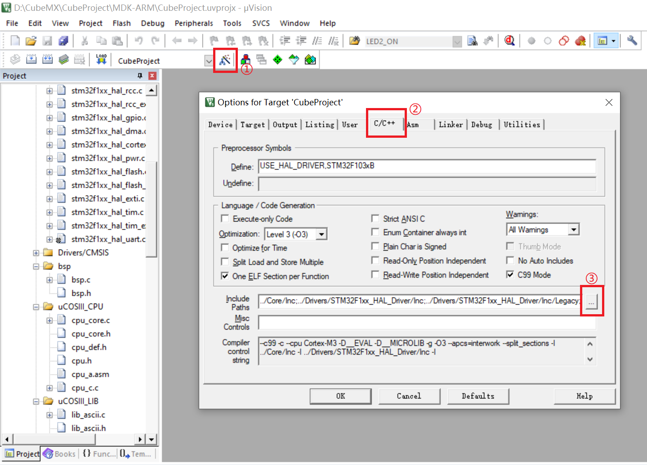Switch to Debug options tab

(482, 125)
